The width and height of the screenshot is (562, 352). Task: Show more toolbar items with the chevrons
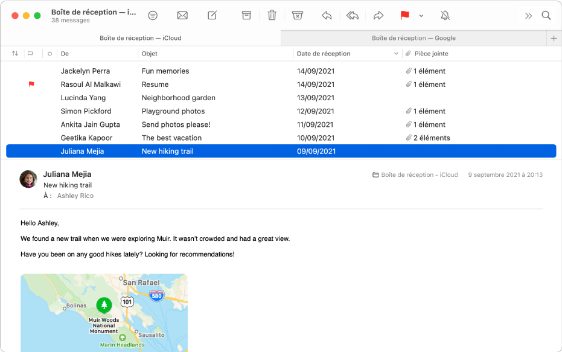pyautogui.click(x=529, y=15)
